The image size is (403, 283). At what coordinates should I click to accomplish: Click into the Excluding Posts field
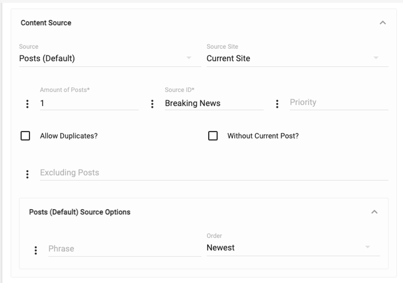click(x=214, y=173)
